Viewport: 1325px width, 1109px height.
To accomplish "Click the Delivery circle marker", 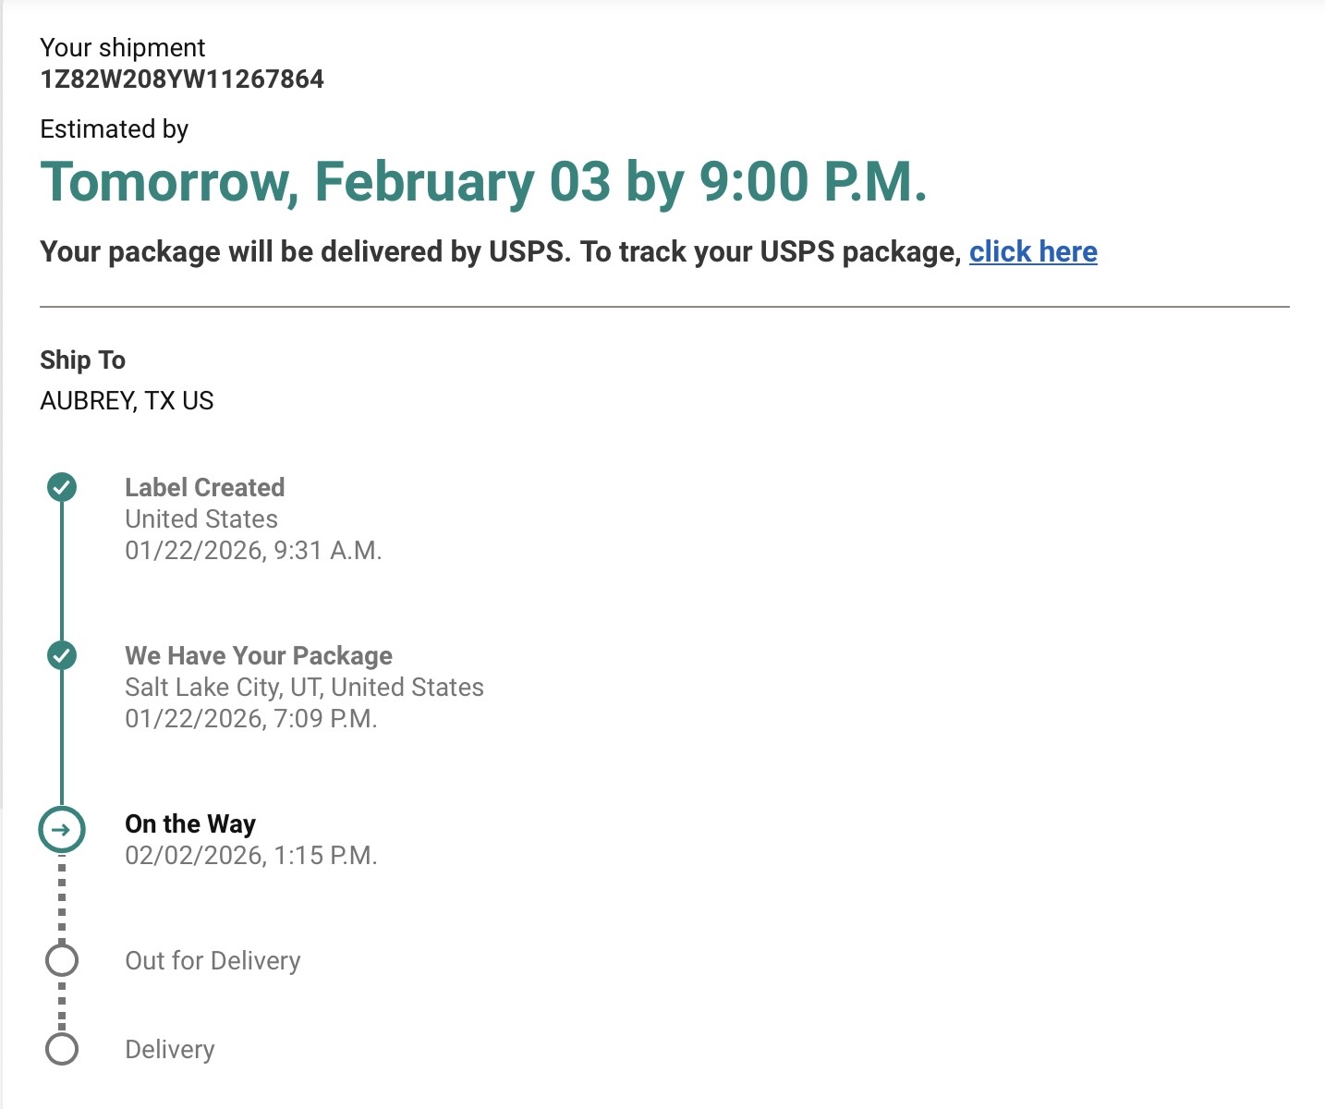I will [x=62, y=1049].
